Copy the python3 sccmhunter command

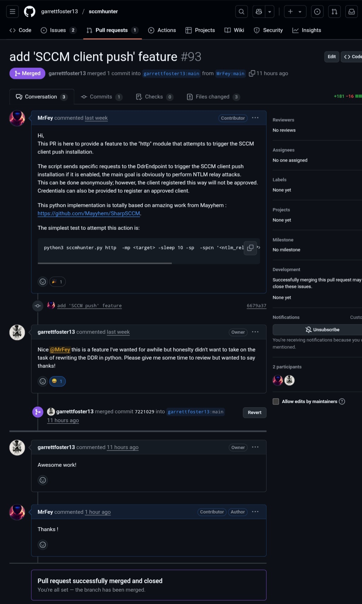click(x=250, y=248)
